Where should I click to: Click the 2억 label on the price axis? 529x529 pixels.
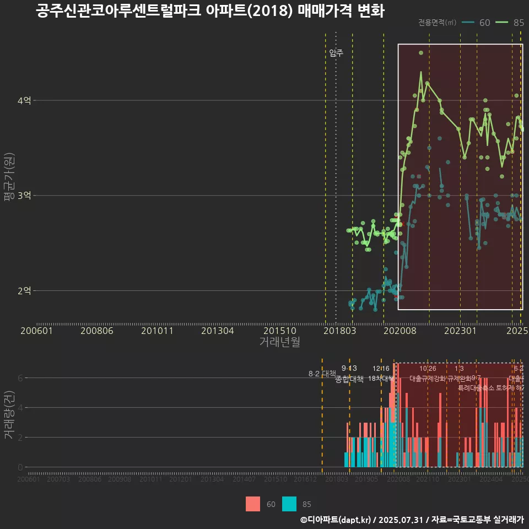pos(24,290)
